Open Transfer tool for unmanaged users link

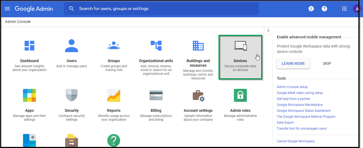coord(302,129)
